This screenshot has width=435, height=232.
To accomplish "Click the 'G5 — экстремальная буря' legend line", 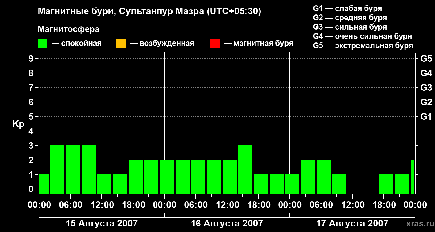I will click(x=363, y=46).
